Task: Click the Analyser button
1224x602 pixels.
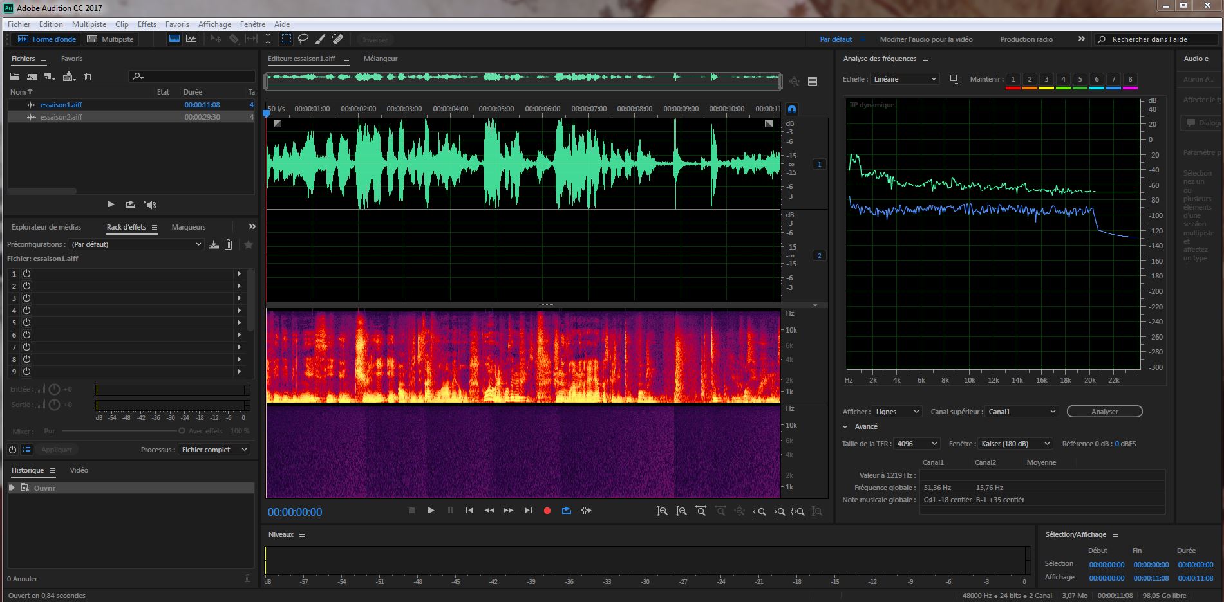Action: click(1104, 412)
